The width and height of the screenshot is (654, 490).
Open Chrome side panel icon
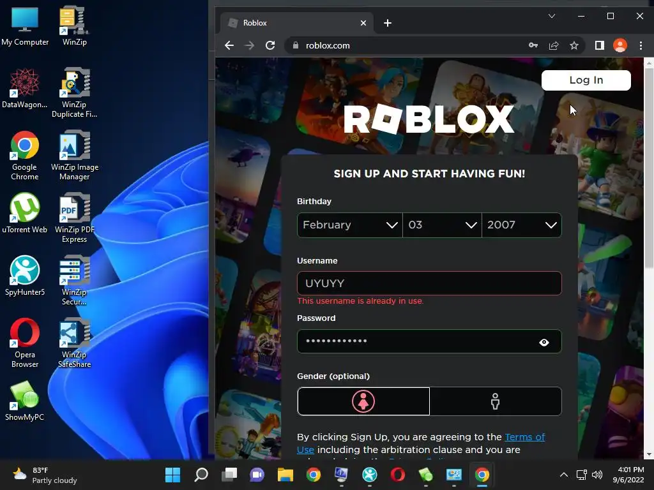[x=599, y=45]
